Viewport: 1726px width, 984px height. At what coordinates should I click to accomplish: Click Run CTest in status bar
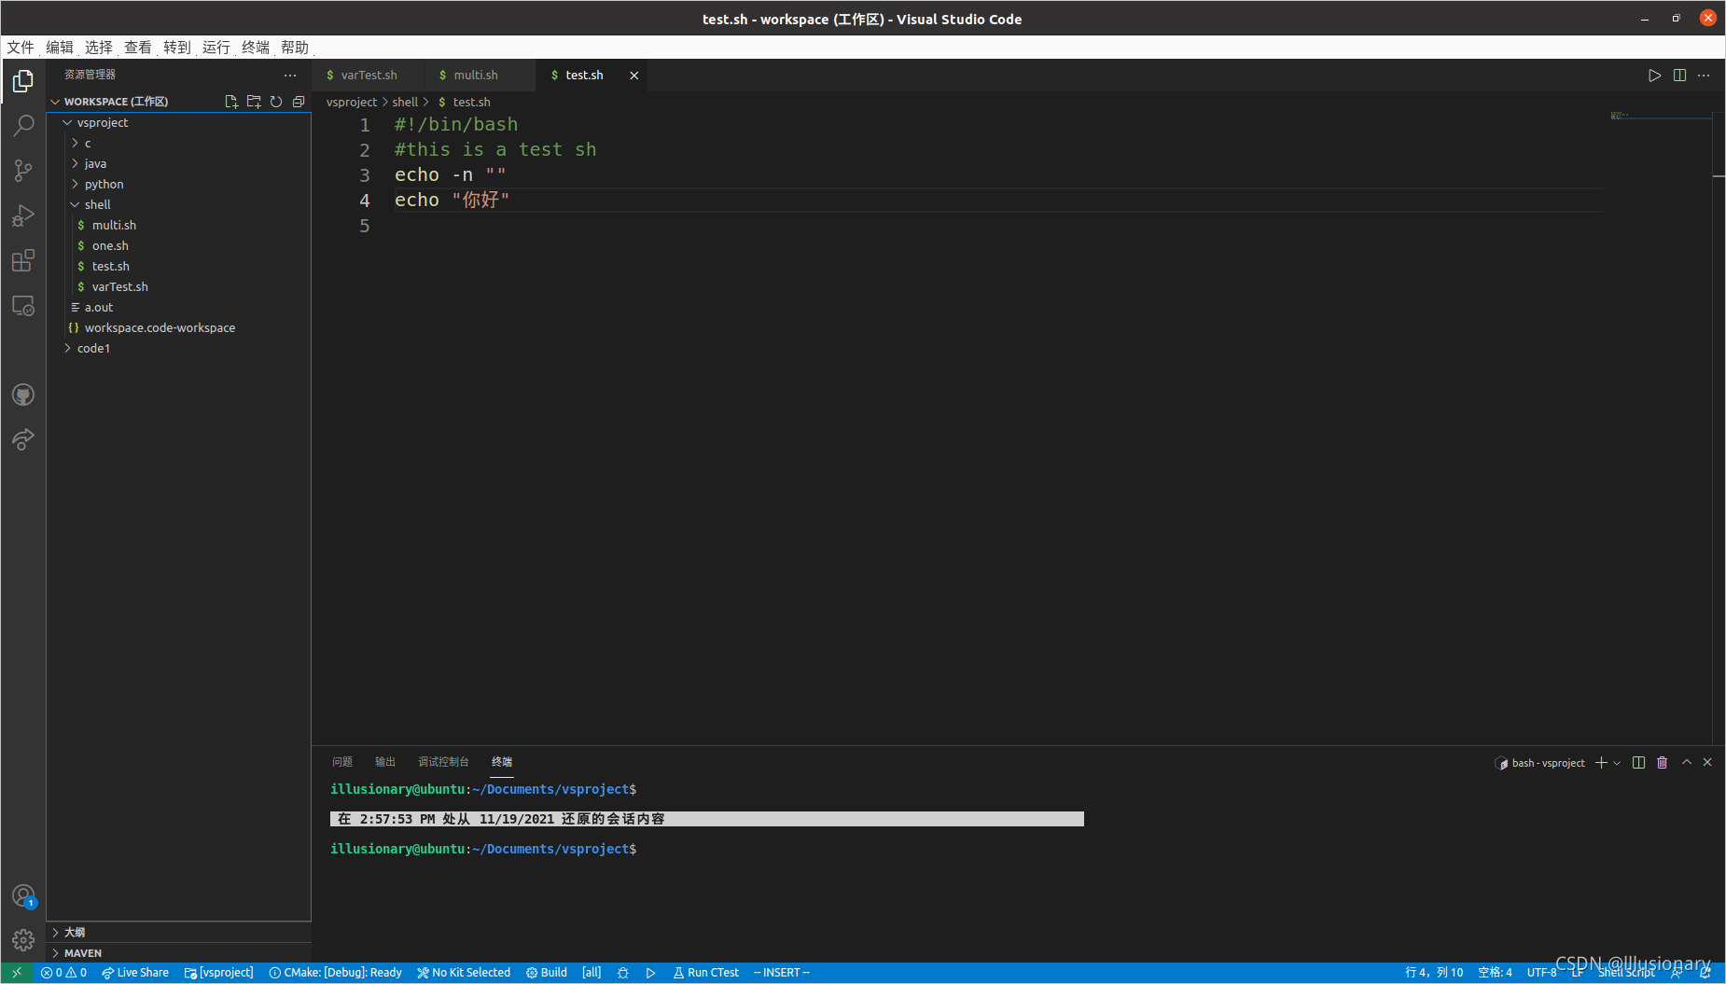coord(706,972)
